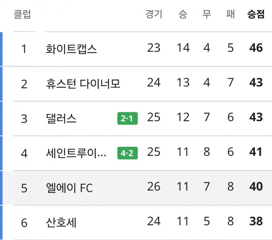
Task: Click rank number 1 in table
Action: 24,49
